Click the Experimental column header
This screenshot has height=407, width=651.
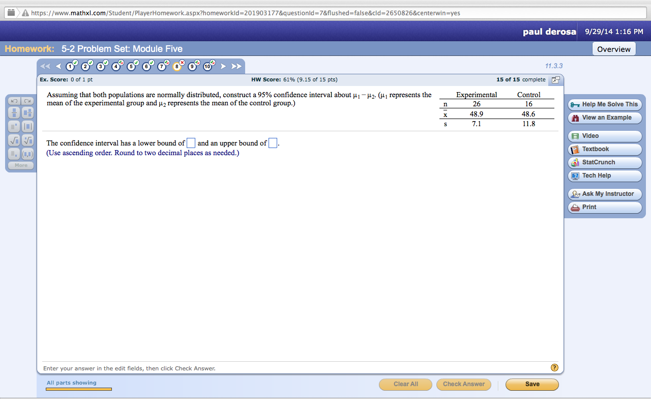477,95
